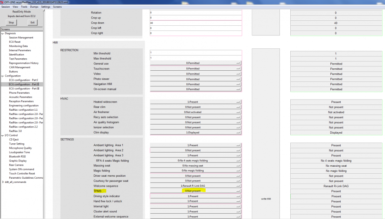The height and width of the screenshot is (219, 385).
Task: Select CAN Management in tree
Action: [x=20, y=67]
